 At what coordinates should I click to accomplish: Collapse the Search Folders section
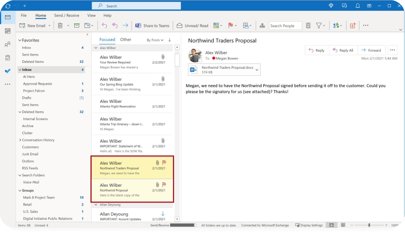[20, 175]
